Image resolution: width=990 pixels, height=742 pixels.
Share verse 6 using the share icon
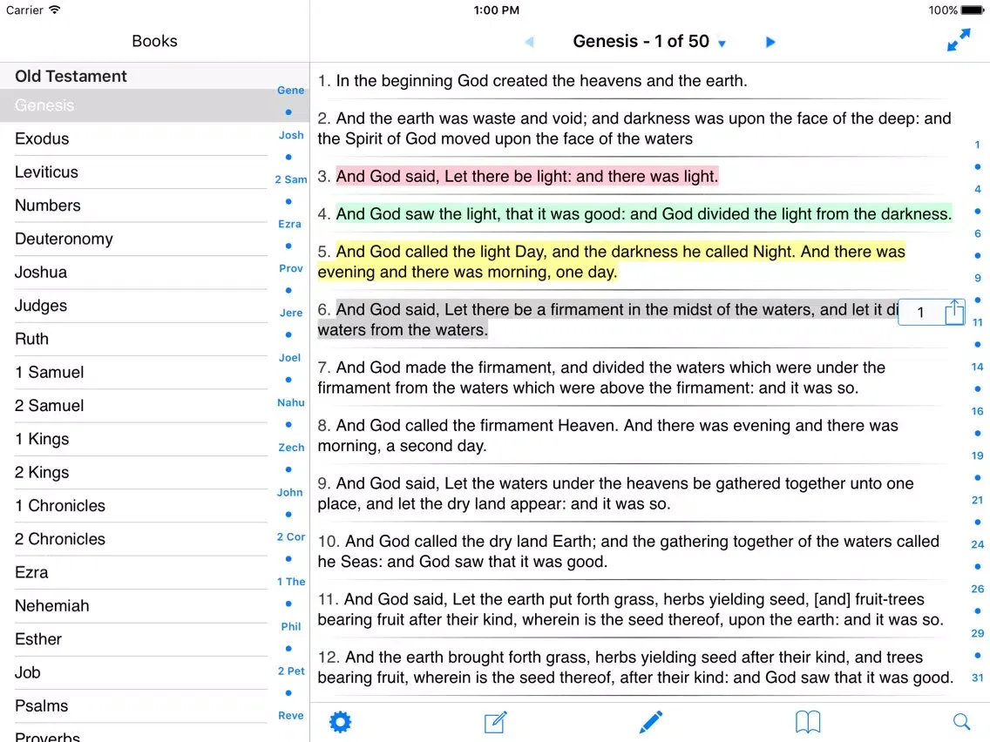[x=954, y=312]
